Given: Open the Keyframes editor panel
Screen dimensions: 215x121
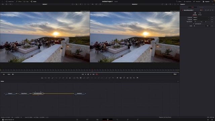Looking at the screenshot, I should tap(187, 1).
